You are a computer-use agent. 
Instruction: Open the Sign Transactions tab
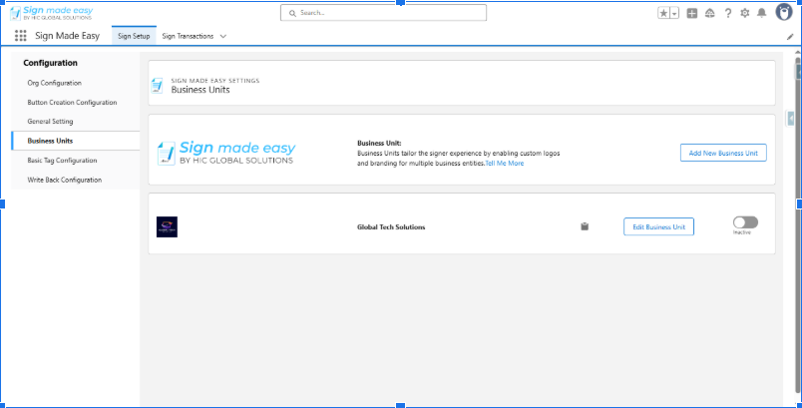click(188, 36)
